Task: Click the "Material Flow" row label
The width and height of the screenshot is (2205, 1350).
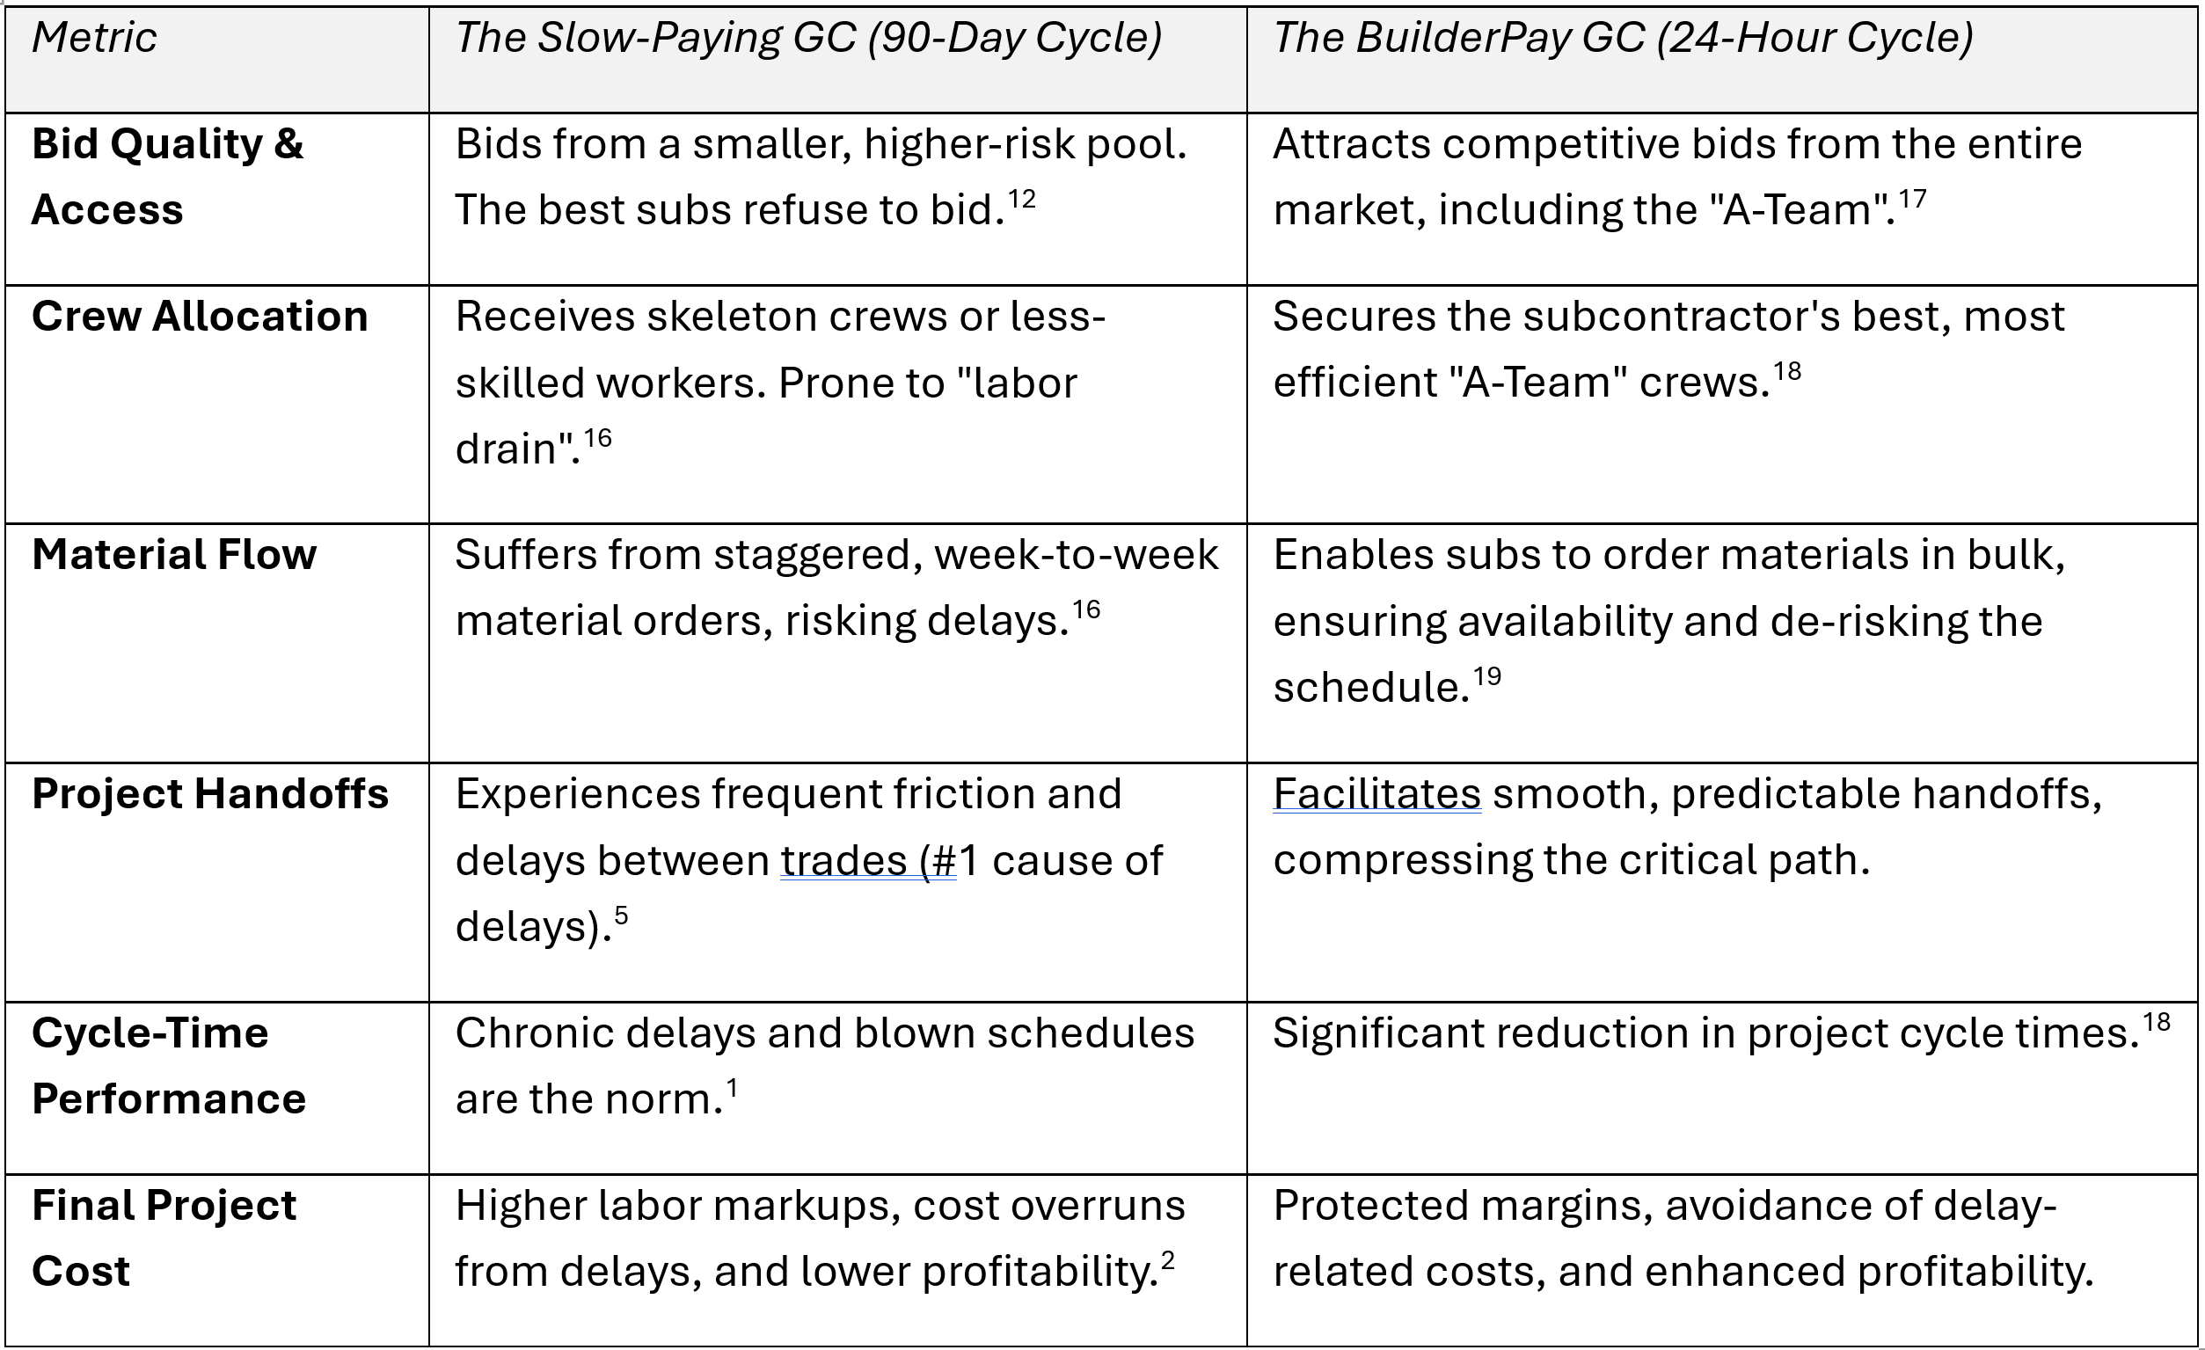Action: coord(173,555)
